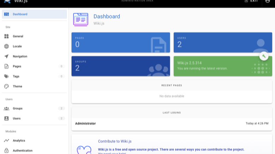Image resolution: width=275 pixels, height=154 pixels.
Task: Click the Pages count card showing 0
Action: click(x=121, y=42)
